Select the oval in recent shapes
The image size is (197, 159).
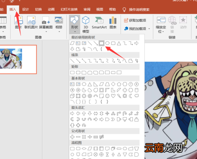pos(107,43)
